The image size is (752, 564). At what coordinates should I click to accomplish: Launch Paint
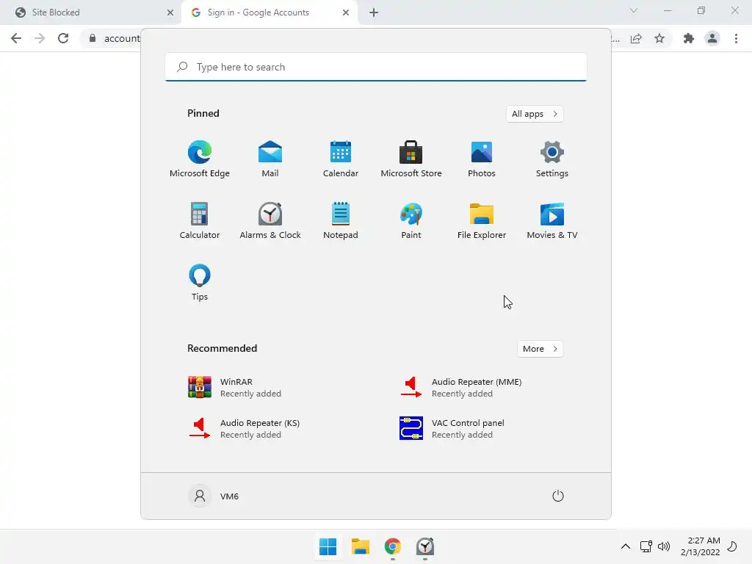411,220
